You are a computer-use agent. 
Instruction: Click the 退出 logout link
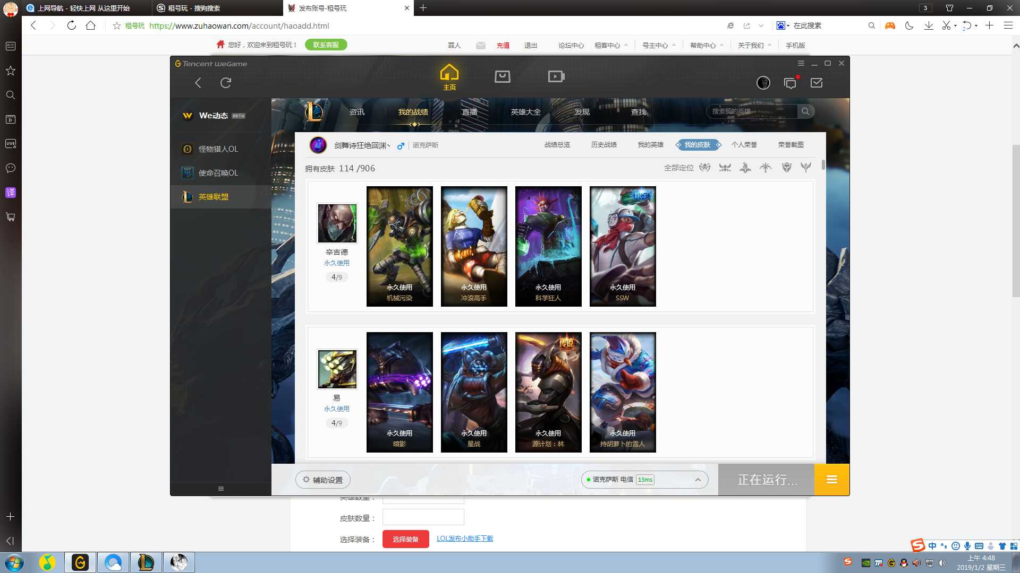tap(531, 45)
